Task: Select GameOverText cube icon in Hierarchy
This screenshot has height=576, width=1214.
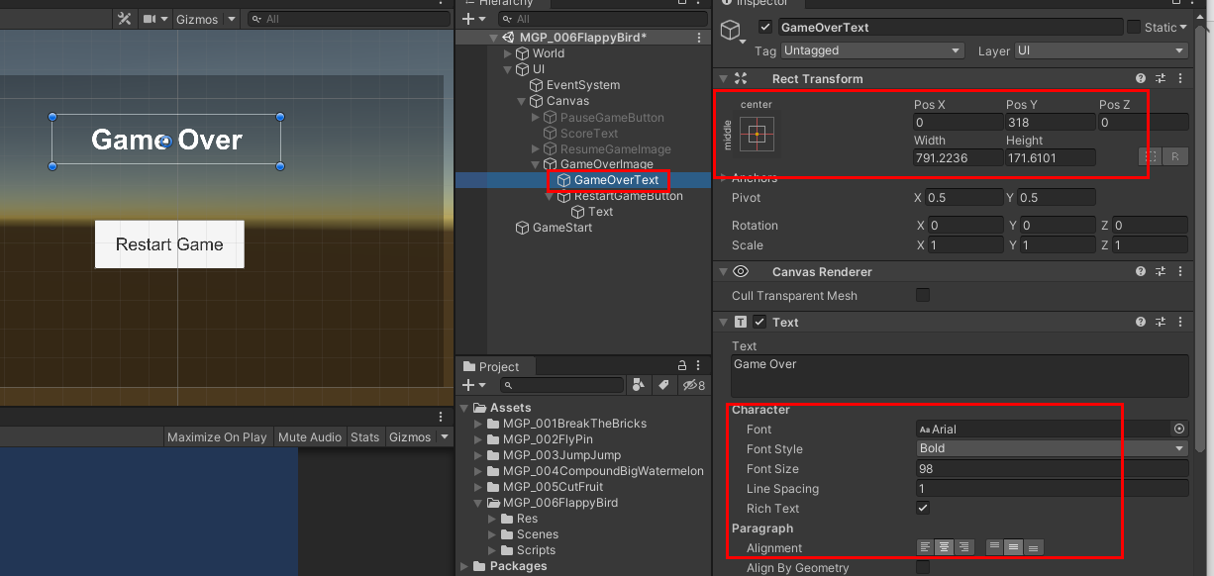Action: (x=564, y=180)
